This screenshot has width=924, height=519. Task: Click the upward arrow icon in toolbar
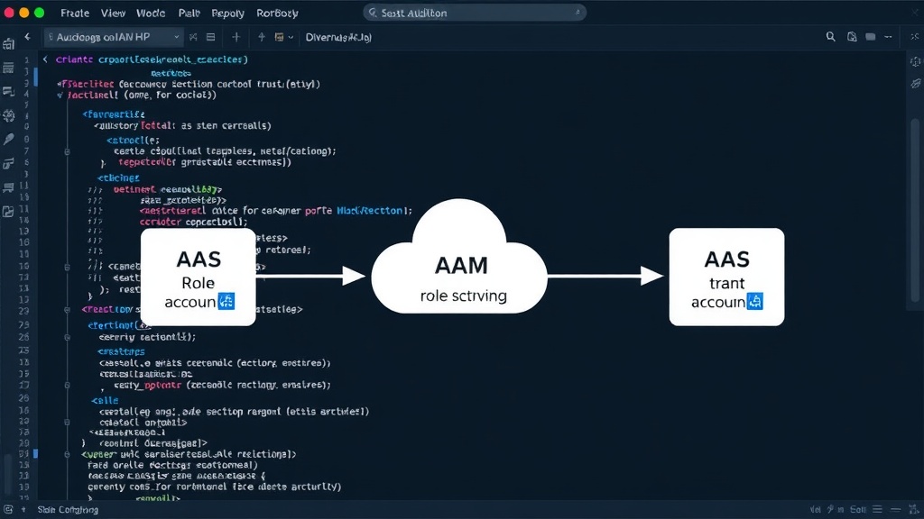pos(261,37)
